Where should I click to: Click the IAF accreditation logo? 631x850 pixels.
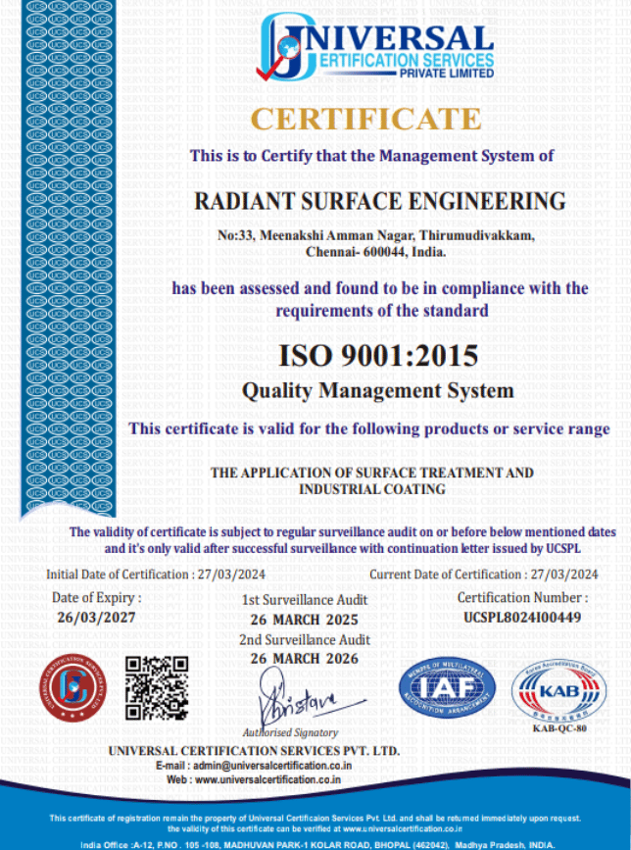tap(447, 688)
